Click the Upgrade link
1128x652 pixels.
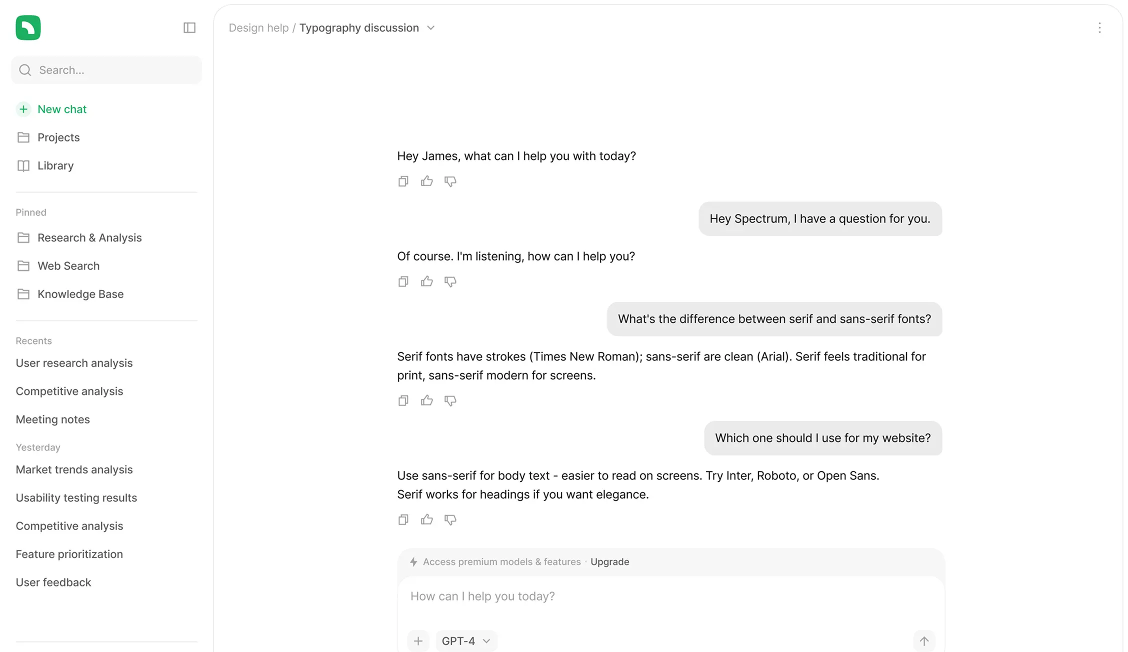609,561
